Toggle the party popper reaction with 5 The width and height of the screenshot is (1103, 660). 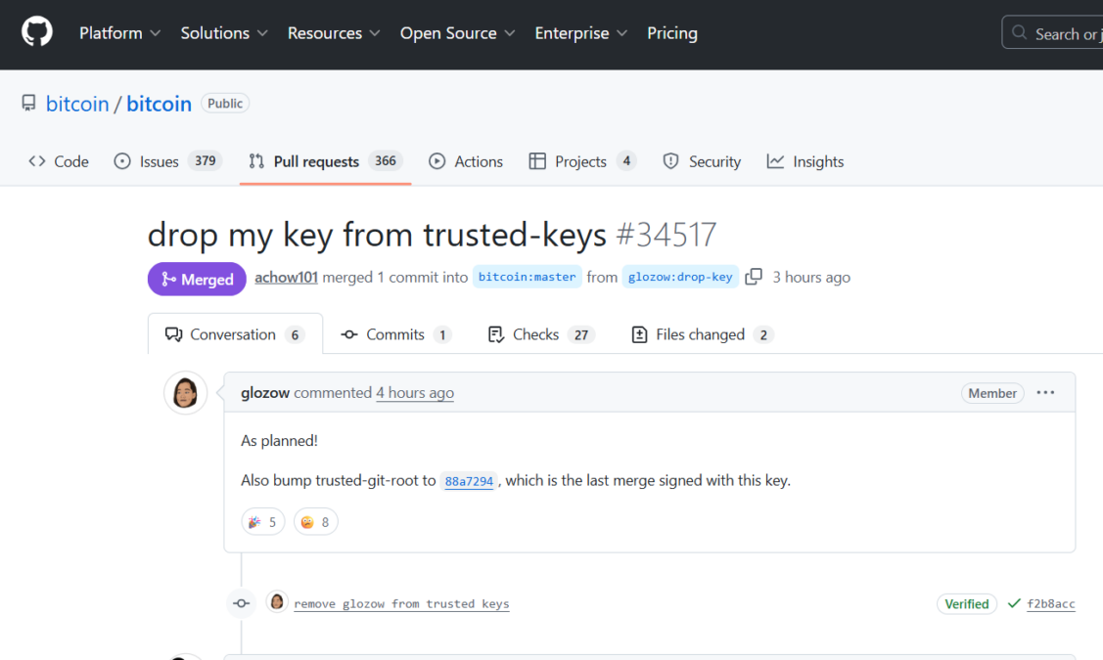[262, 522]
